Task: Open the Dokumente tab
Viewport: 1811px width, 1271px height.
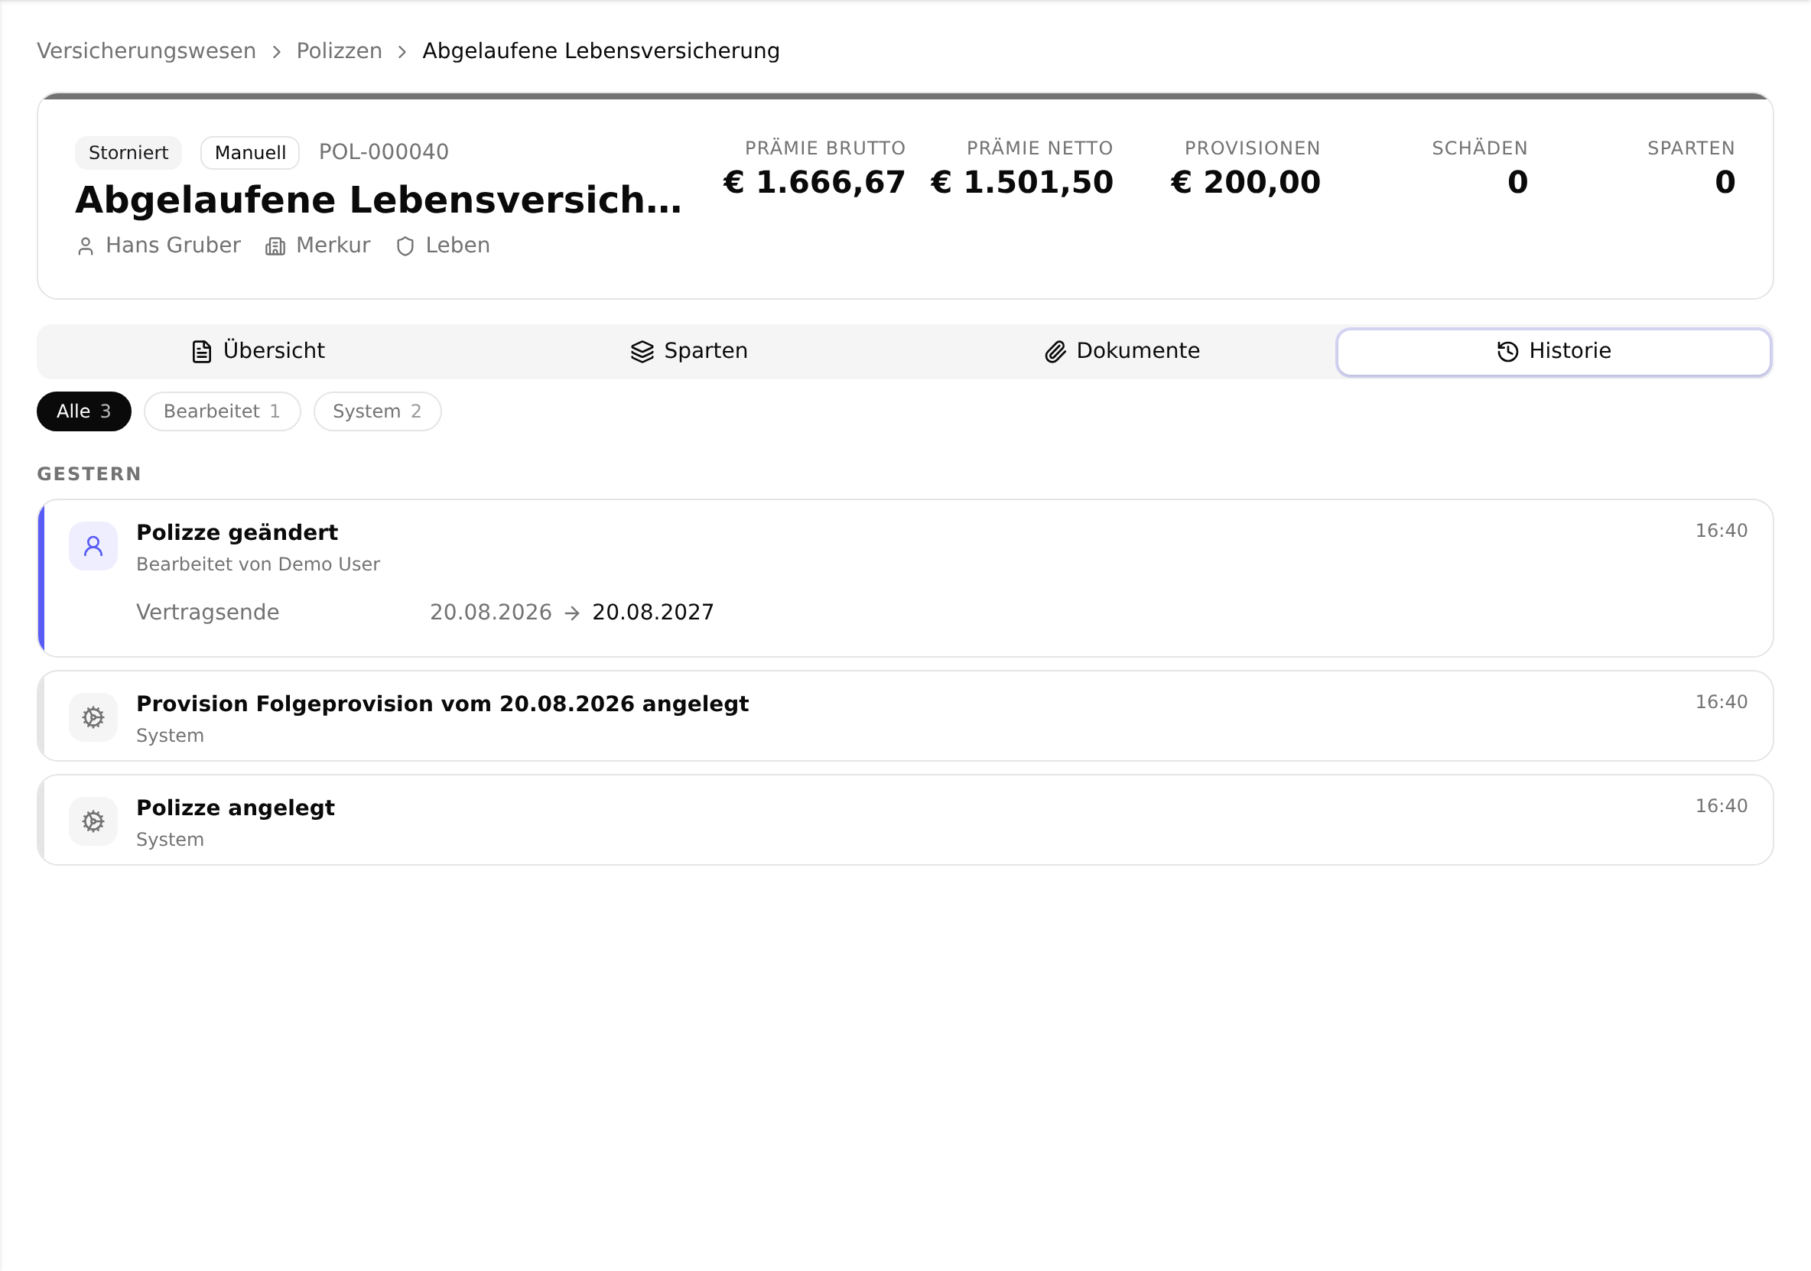Action: click(1122, 351)
